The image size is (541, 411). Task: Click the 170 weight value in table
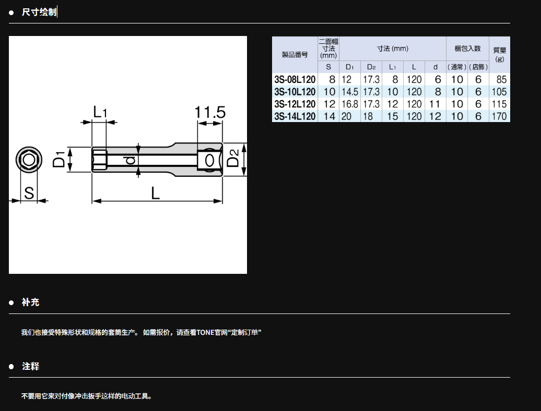(499, 116)
